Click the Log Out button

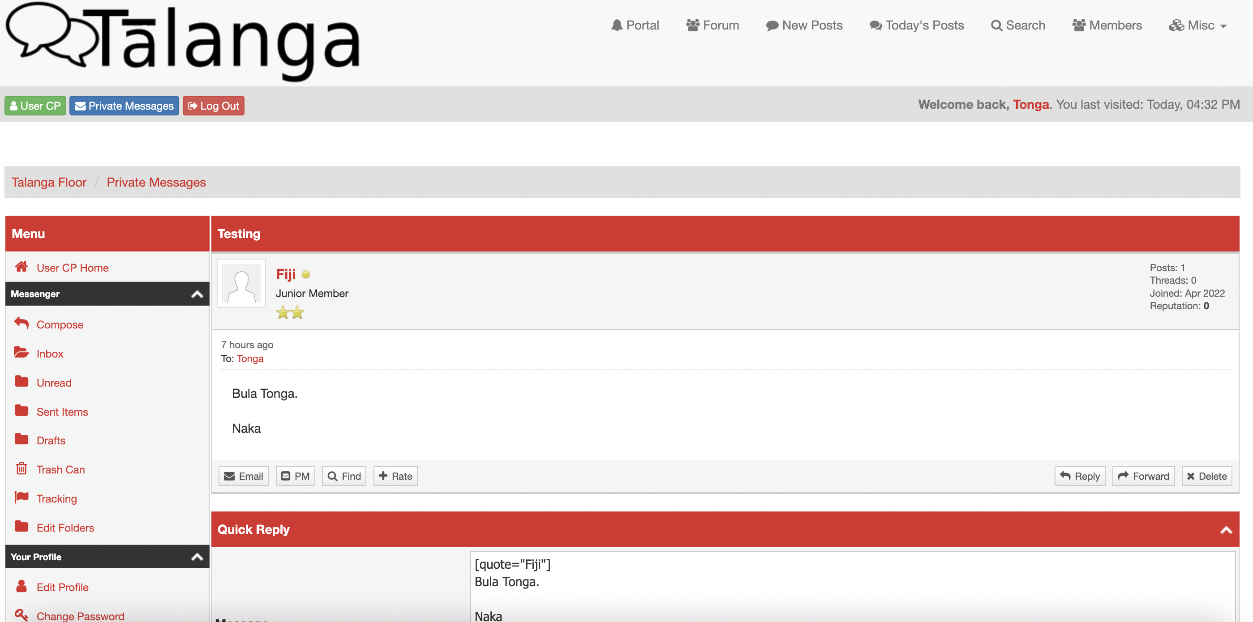(x=214, y=106)
